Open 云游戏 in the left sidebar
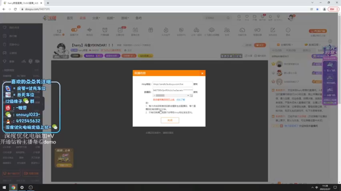341x191 pixels. [x=13, y=53]
